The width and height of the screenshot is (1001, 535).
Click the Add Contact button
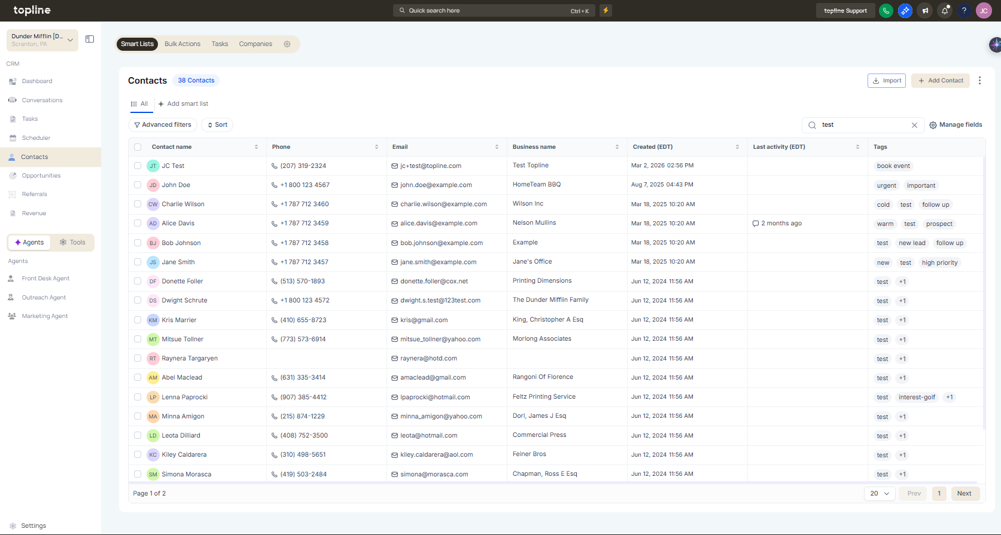[x=941, y=81]
